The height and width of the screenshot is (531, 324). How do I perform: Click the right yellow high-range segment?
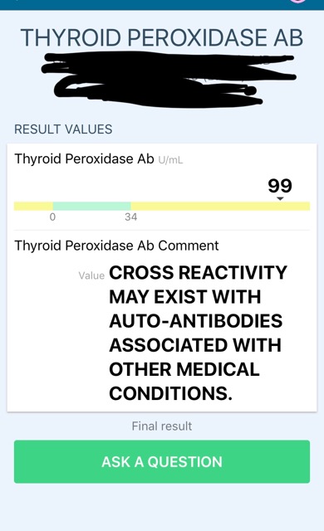(x=220, y=206)
